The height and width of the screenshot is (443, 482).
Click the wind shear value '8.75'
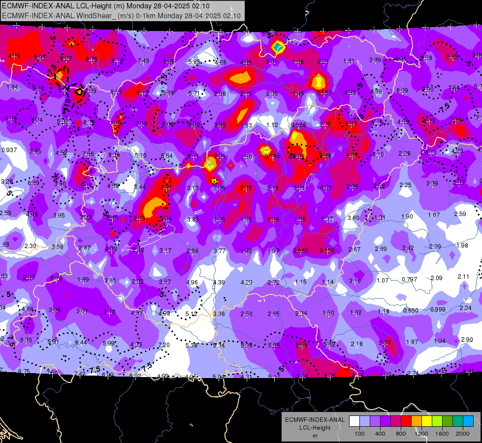(92, 60)
